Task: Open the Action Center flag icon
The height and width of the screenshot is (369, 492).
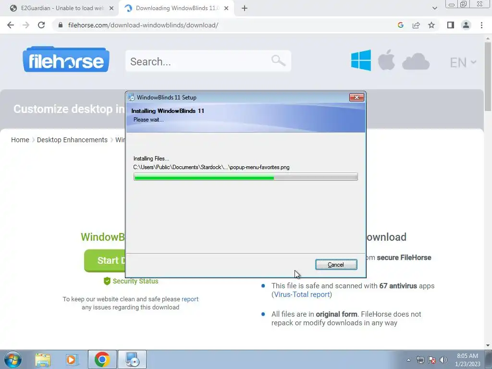Action: point(432,360)
